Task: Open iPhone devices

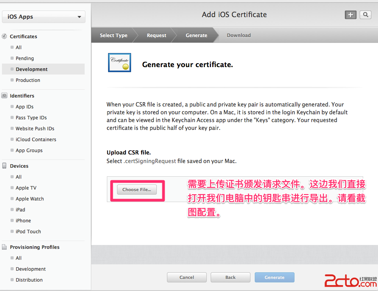Action: [23, 220]
